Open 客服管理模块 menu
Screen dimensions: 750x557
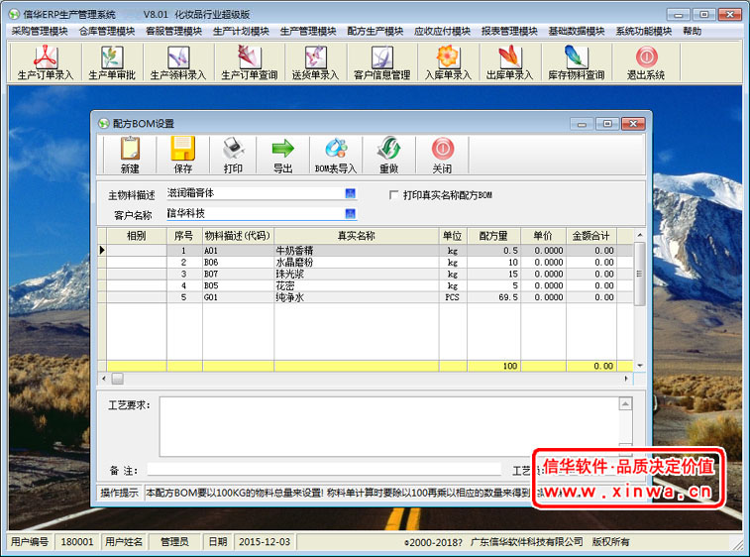tap(174, 31)
